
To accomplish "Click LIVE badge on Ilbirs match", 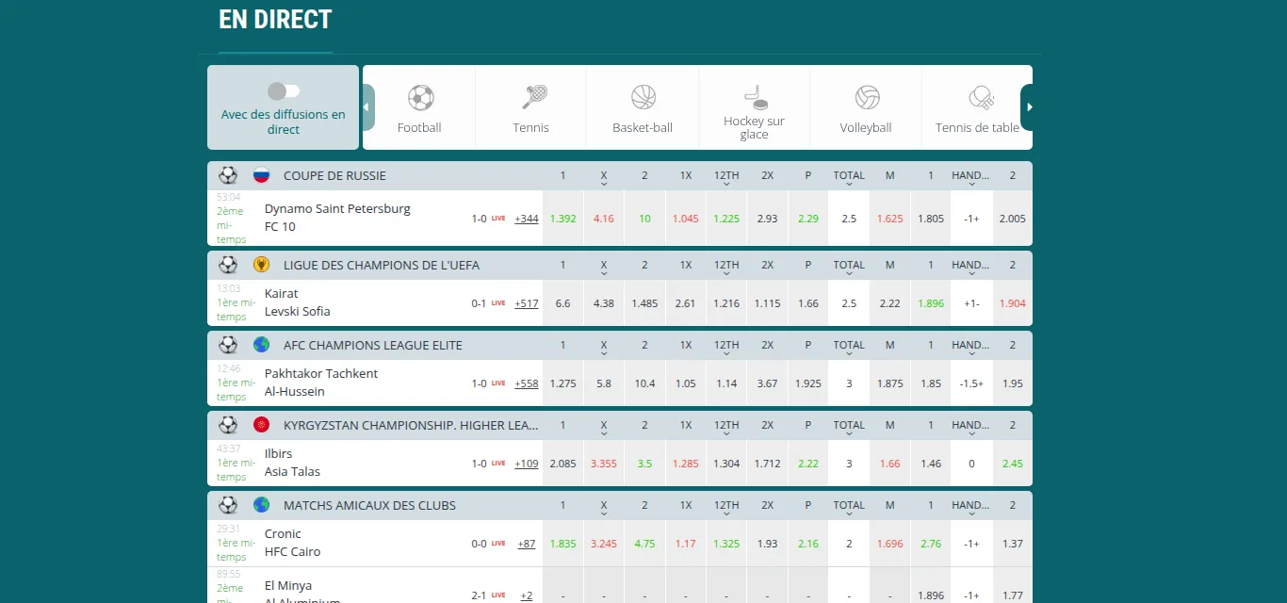I will [498, 464].
